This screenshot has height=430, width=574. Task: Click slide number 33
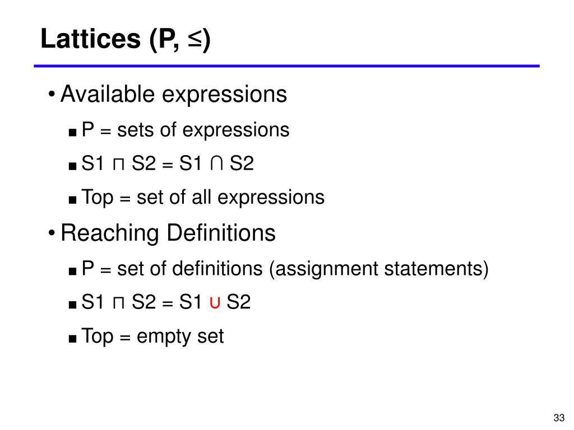559,418
